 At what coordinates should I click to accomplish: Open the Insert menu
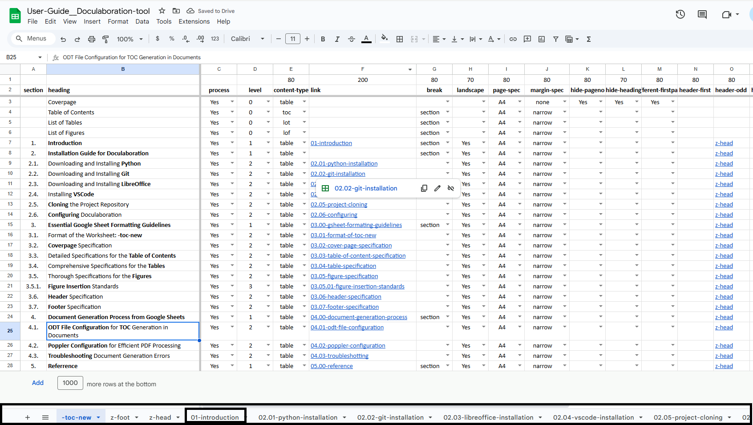point(92,21)
